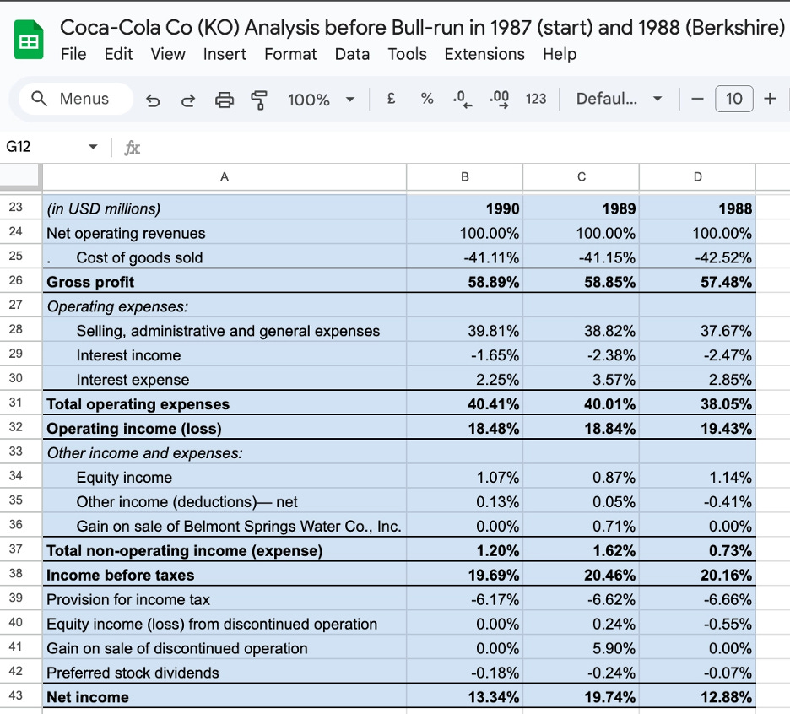
Task: Open the Data menu
Action: [352, 54]
